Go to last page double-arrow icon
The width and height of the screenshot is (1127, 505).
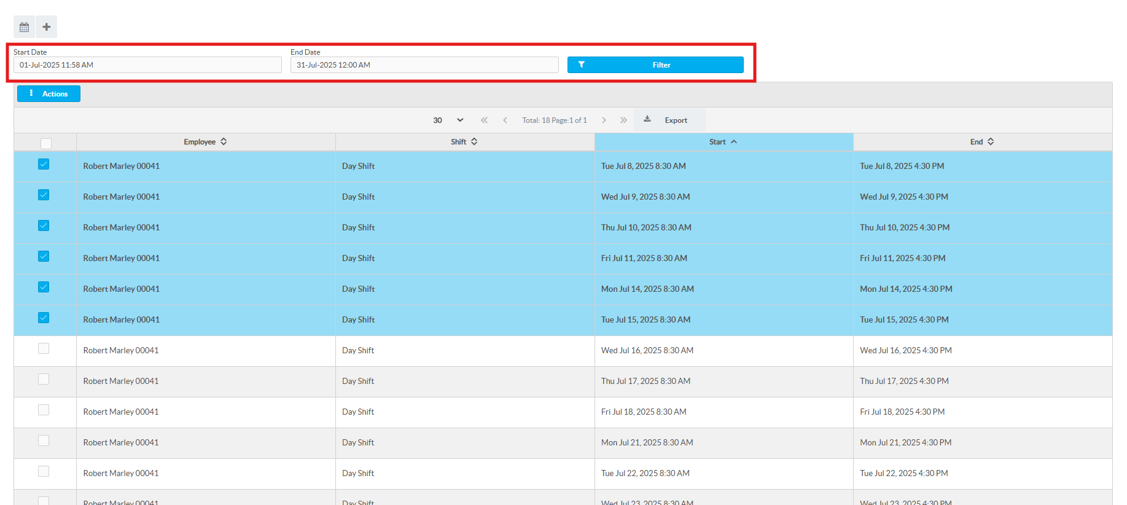(623, 120)
